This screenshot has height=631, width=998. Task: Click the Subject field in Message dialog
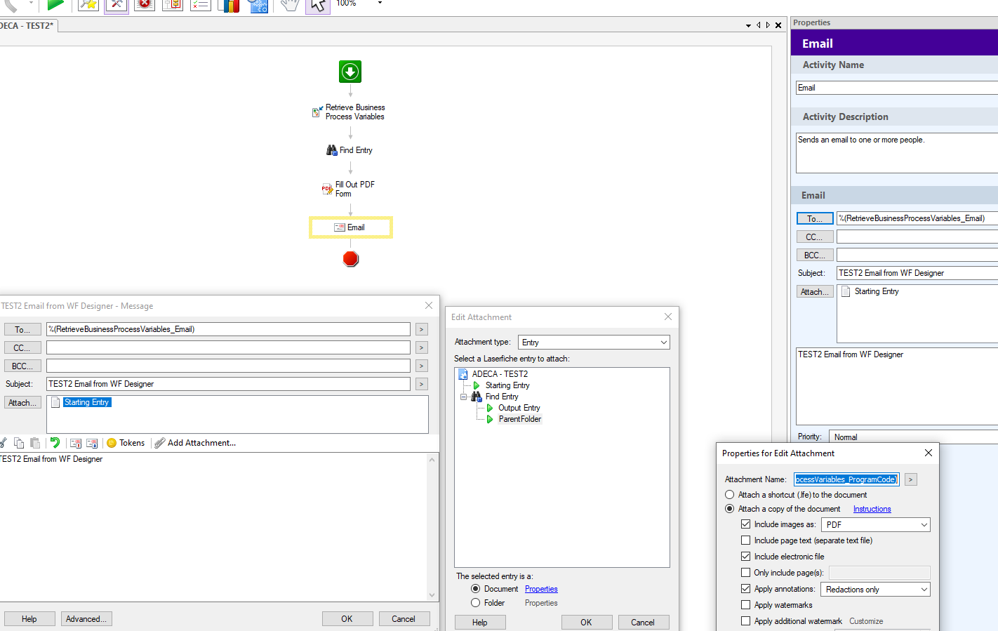click(228, 384)
